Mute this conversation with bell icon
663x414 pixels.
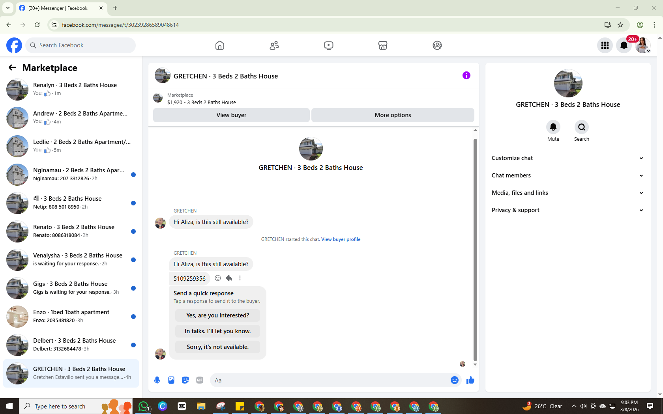[553, 127]
